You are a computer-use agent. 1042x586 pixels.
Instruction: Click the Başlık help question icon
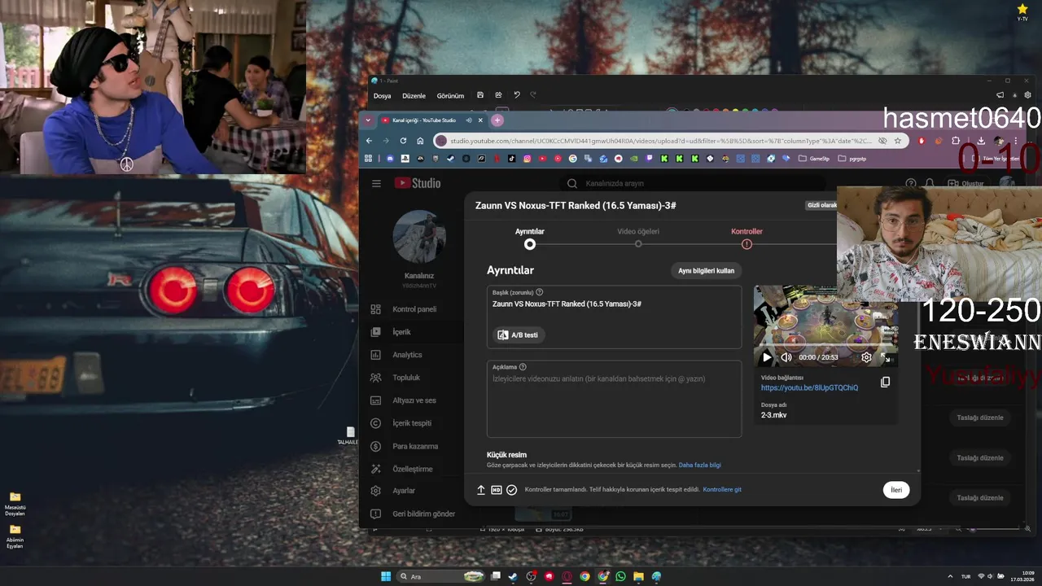click(540, 292)
